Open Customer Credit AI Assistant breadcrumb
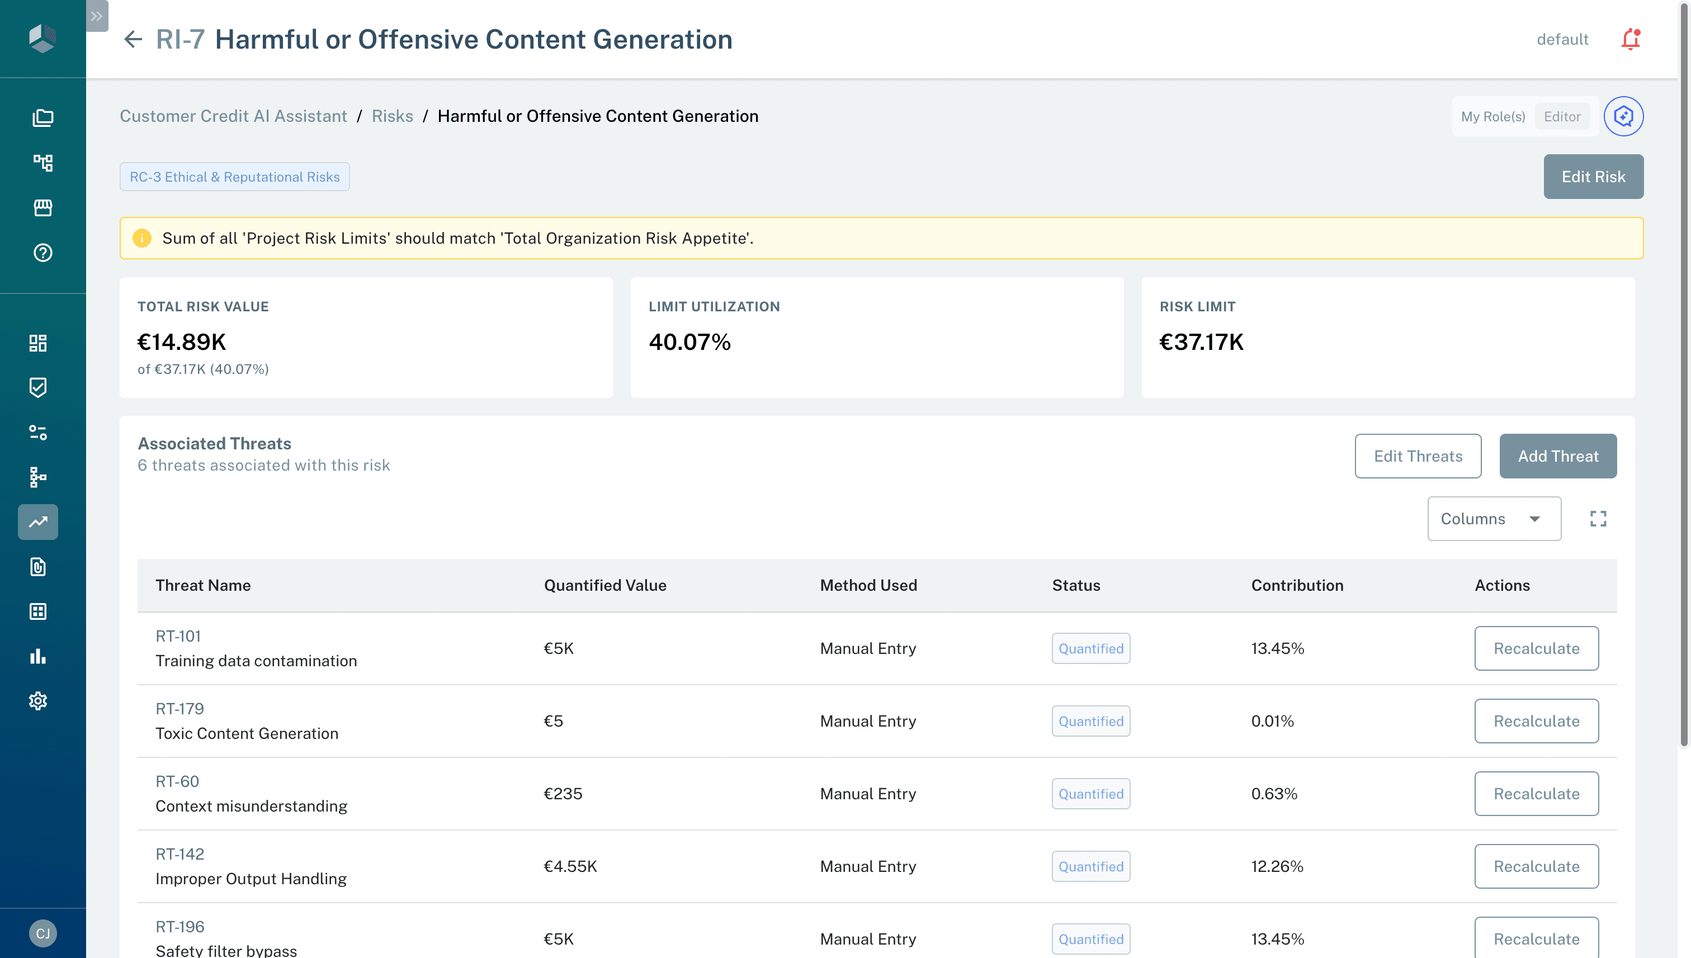Viewport: 1691px width, 958px height. click(233, 116)
